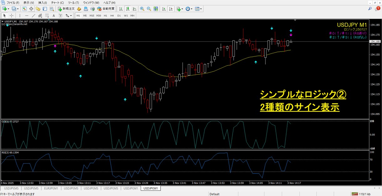
Task: Toggle chart auto scroll
Action: point(164,9)
